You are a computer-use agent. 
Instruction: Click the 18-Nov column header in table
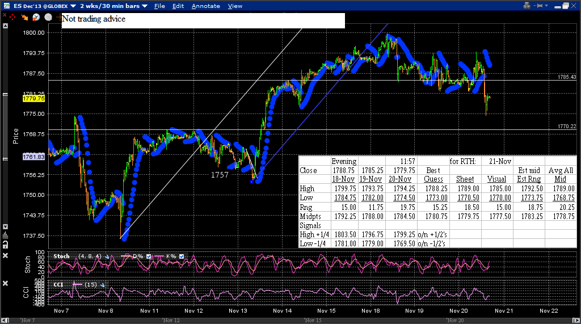[343, 179]
